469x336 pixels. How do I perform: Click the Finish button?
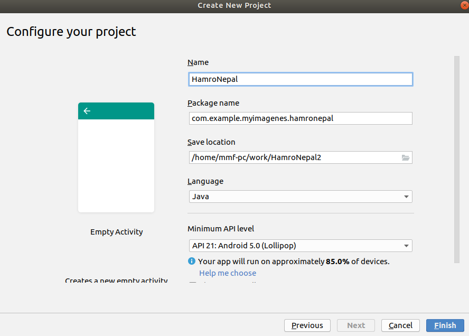(445, 325)
